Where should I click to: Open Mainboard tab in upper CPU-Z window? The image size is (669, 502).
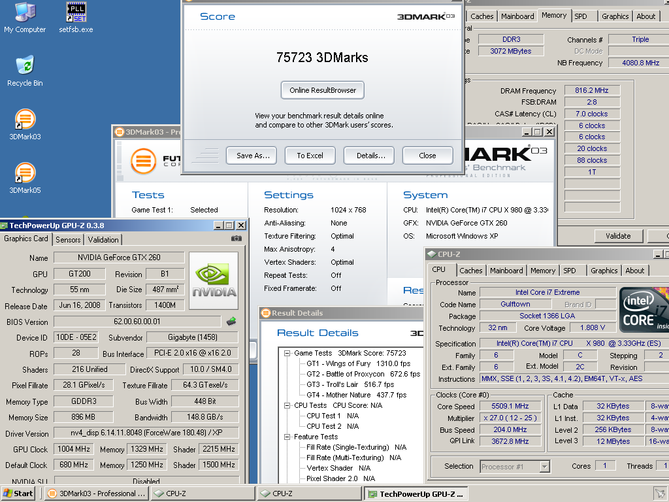(517, 16)
